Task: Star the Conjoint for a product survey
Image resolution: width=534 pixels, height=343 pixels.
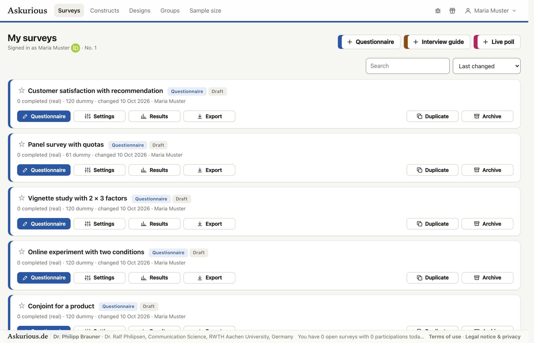Action: point(22,306)
